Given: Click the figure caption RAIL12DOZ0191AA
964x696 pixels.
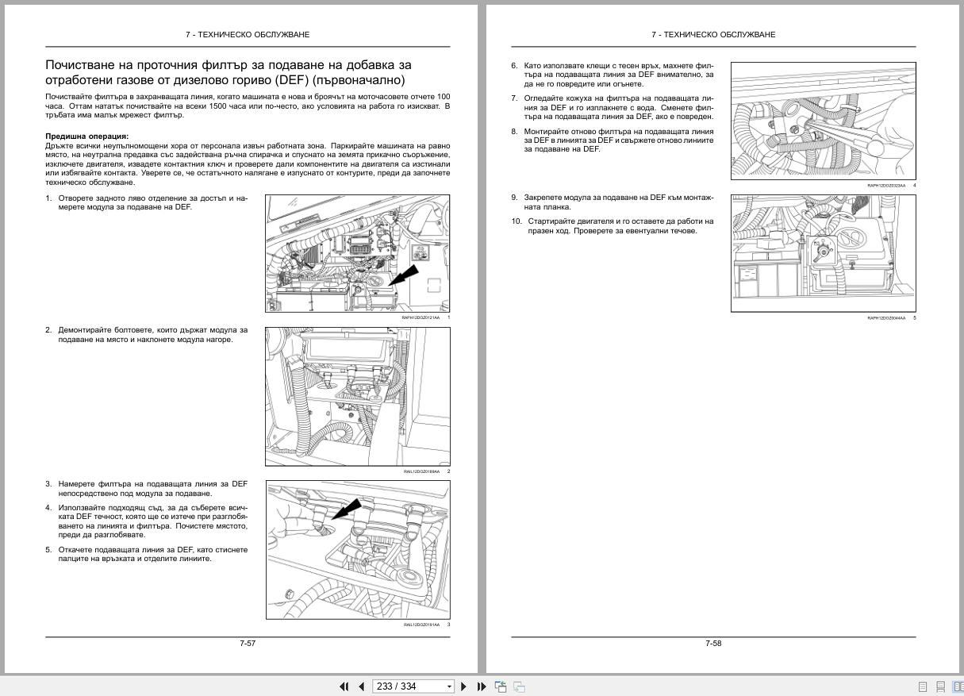Looking at the screenshot, I should point(421,625).
